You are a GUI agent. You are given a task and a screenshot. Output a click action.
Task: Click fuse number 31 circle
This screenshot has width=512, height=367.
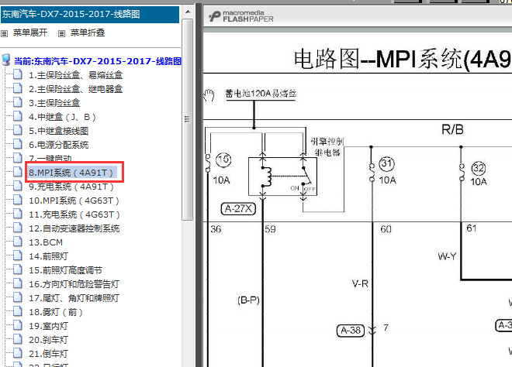point(387,163)
